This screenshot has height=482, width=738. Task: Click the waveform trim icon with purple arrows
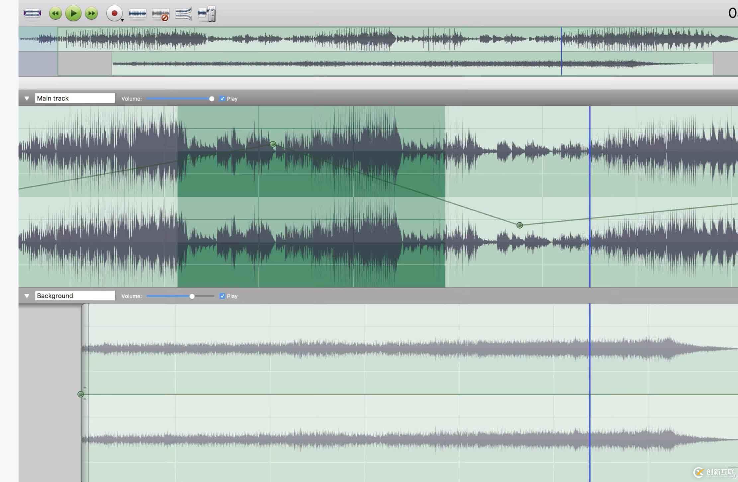[x=32, y=14]
